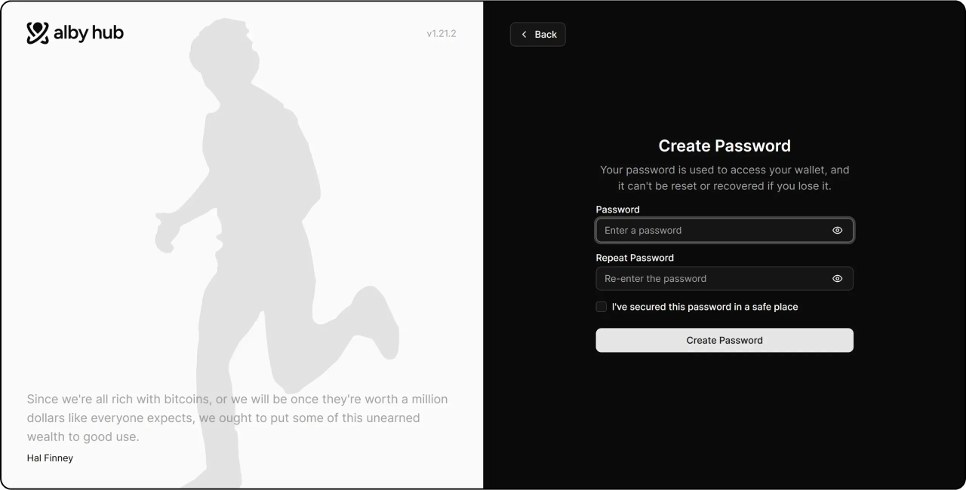Image resolution: width=966 pixels, height=490 pixels.
Task: Go back using the Back button
Action: [x=538, y=35]
